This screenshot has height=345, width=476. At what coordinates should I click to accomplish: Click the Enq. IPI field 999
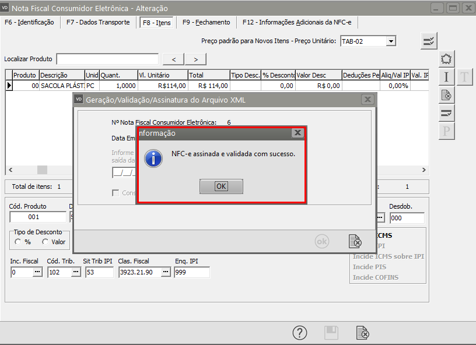[192, 272]
